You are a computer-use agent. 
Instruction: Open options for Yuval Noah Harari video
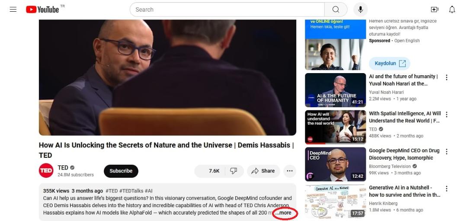(446, 77)
